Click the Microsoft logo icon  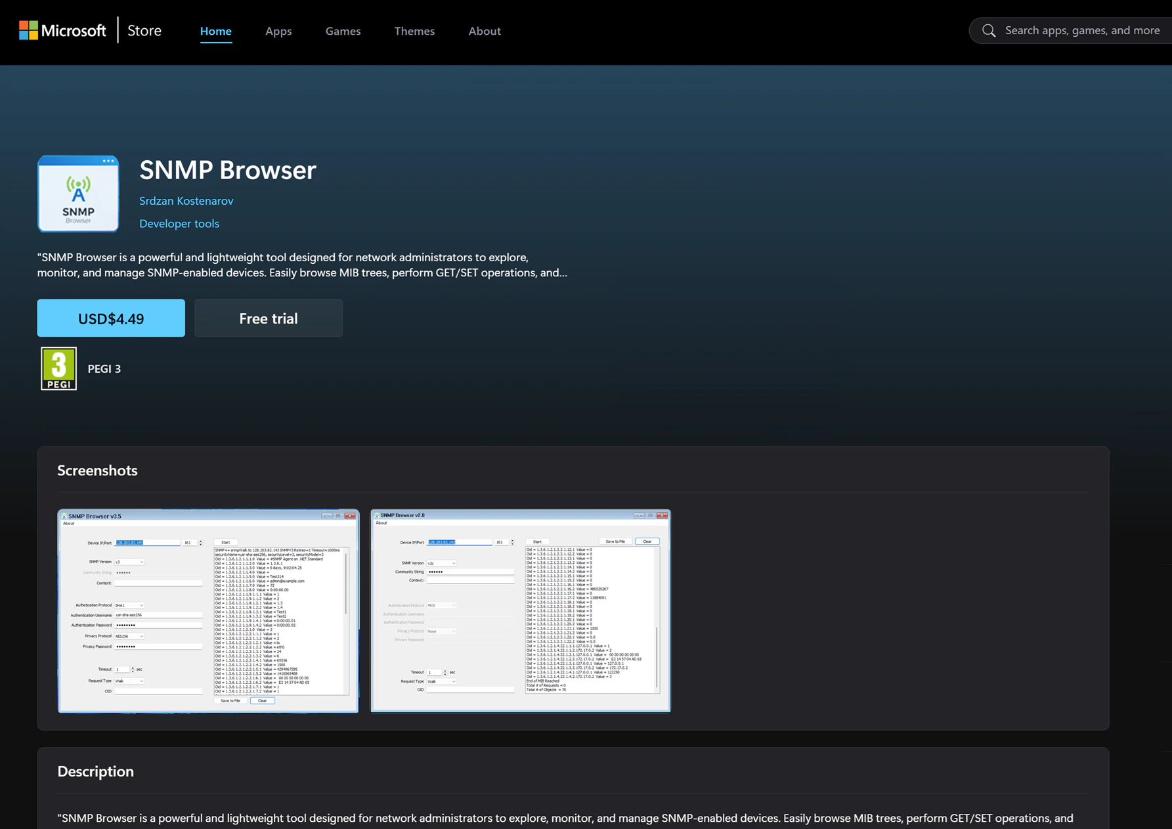click(28, 30)
